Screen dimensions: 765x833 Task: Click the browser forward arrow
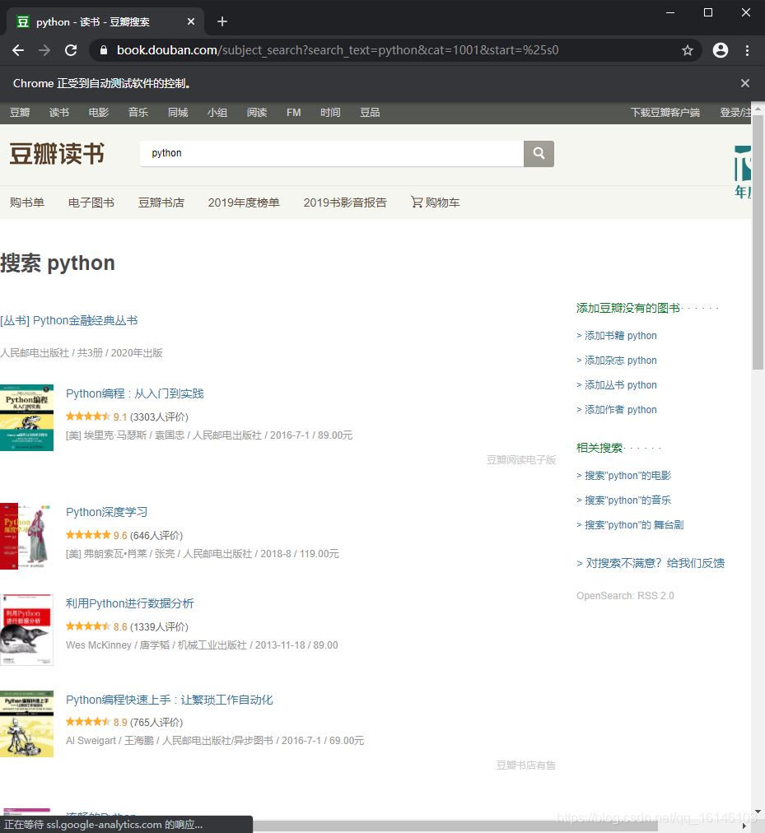pos(44,50)
